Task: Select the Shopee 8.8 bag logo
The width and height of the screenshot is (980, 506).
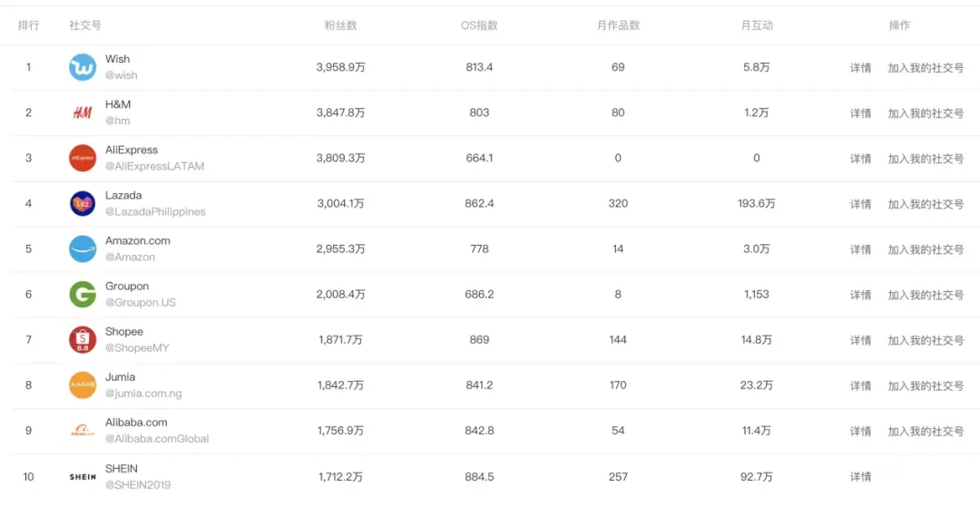Action: point(83,340)
